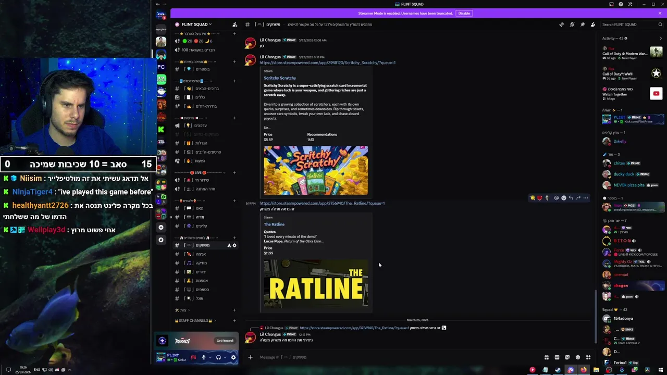Expand the Activity panel arrow

(661, 39)
